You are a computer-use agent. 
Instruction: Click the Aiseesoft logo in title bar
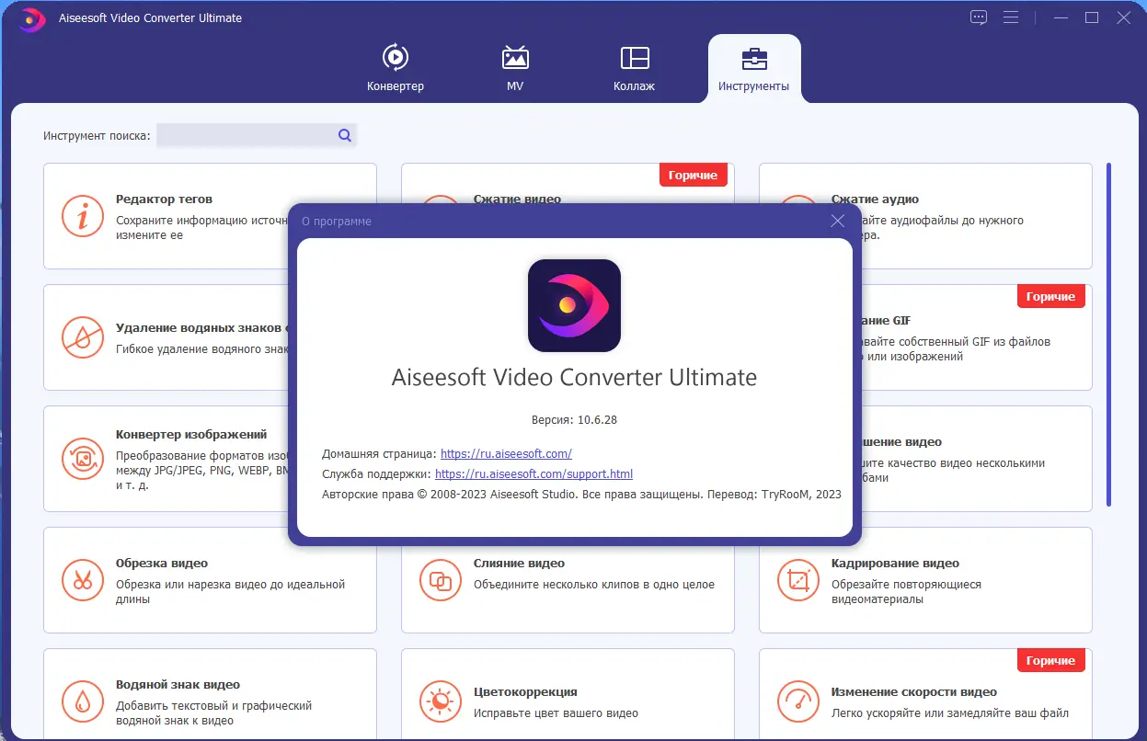31,18
